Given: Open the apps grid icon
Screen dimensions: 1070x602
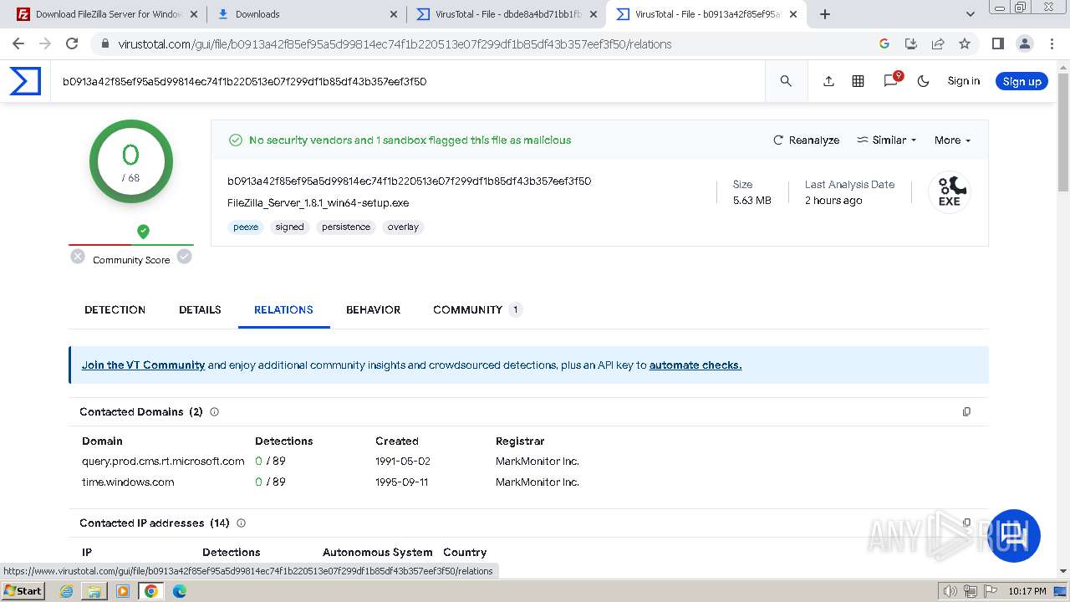Looking at the screenshot, I should (x=858, y=81).
